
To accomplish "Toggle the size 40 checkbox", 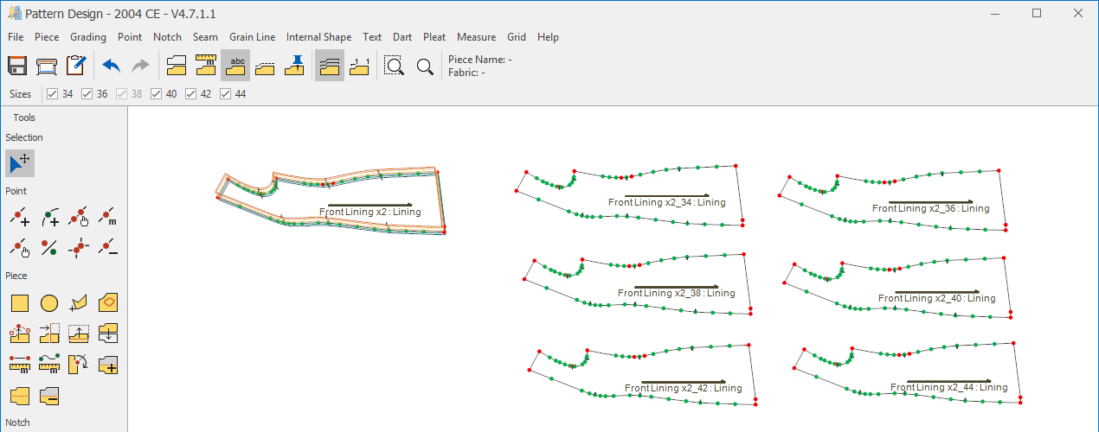I will pyautogui.click(x=157, y=94).
